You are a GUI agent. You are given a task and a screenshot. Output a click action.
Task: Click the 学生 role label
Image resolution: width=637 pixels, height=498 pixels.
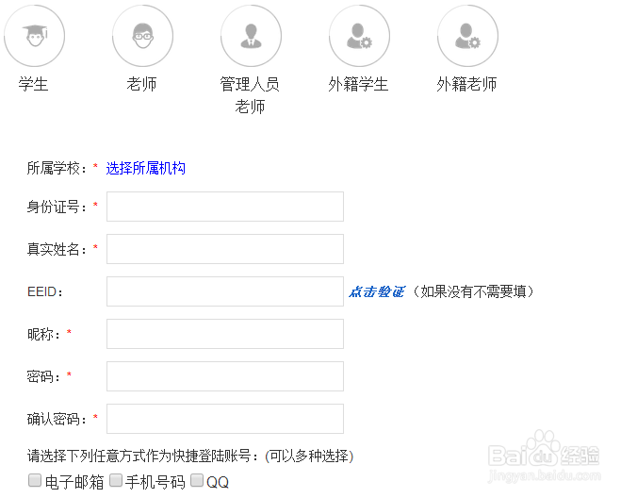click(33, 84)
